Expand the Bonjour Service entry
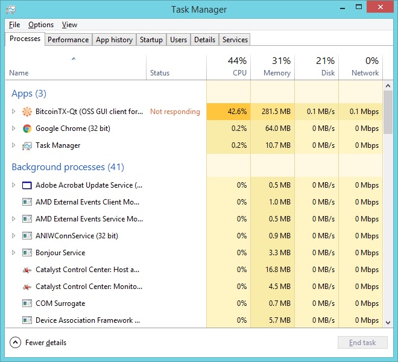 tap(13, 253)
